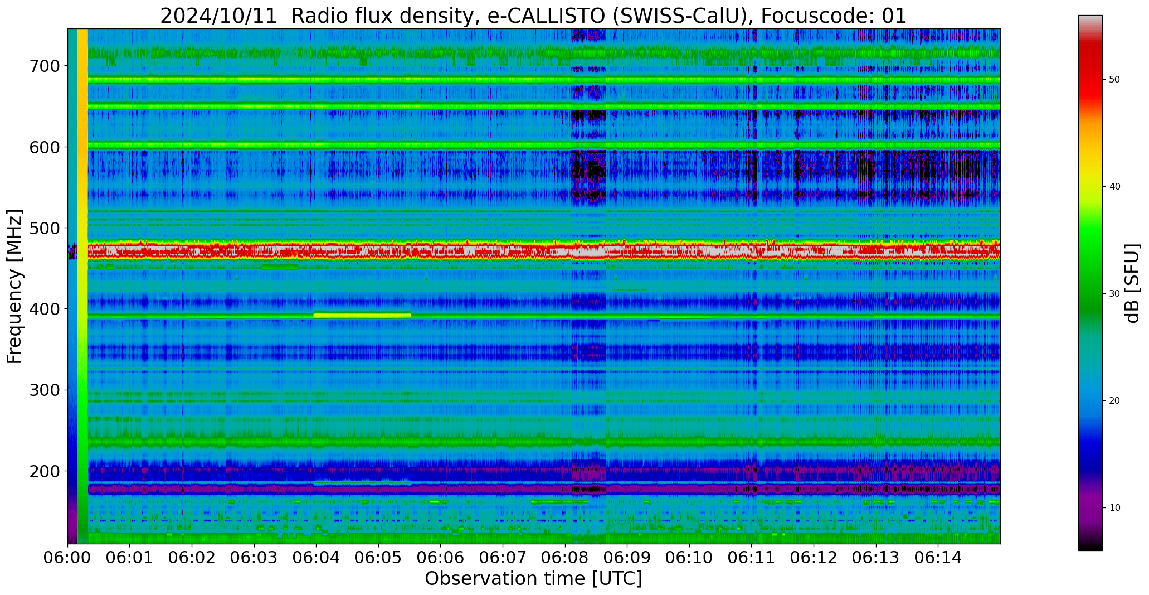Image resolution: width=1149 pixels, height=595 pixels.
Task: Click the 200 MHz frequency tick label
Action: pyautogui.click(x=45, y=471)
